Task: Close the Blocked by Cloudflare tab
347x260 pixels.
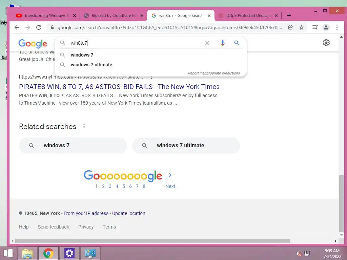Action: [142, 16]
